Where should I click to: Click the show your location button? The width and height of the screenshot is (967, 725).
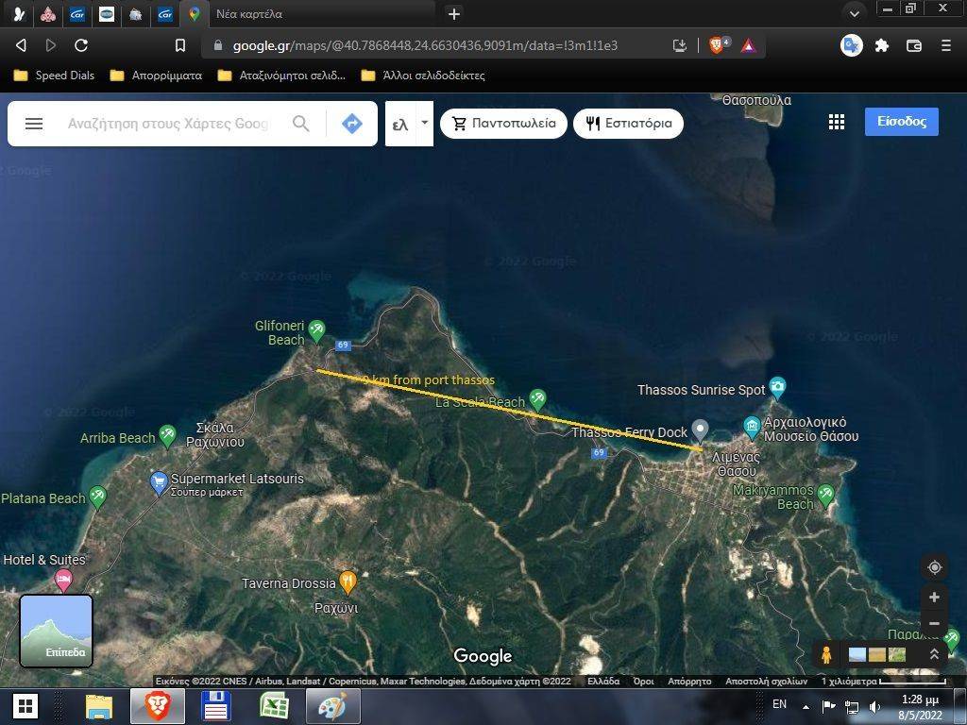point(934,567)
